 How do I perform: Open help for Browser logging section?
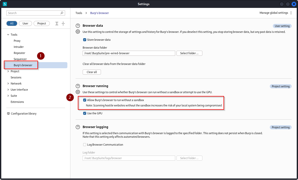click(78, 127)
